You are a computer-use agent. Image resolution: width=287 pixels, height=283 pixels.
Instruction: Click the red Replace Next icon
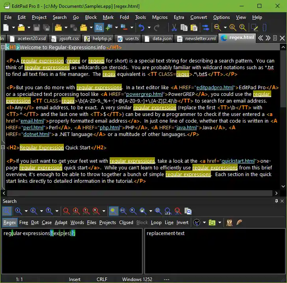(x=76, y=211)
